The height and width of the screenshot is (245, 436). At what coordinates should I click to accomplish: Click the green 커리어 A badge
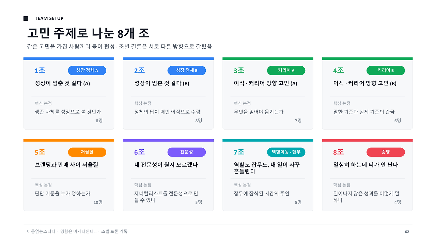click(x=286, y=70)
